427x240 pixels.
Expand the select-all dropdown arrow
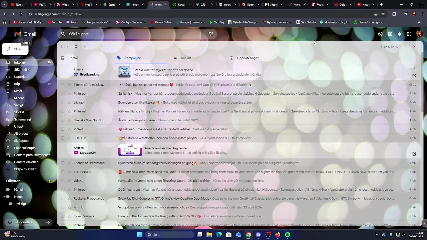67,46
